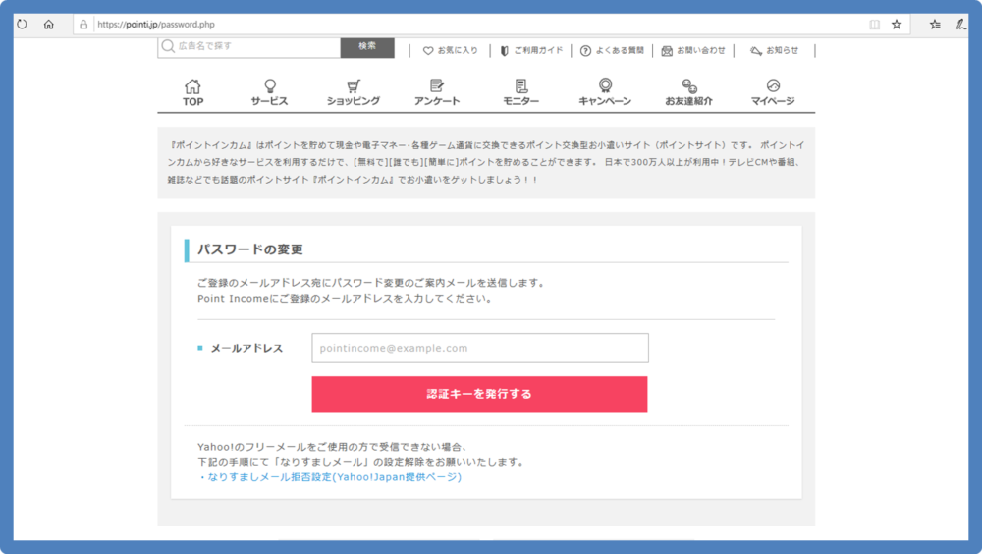Click the ショッピング cart icon
Image resolution: width=982 pixels, height=554 pixels.
354,85
